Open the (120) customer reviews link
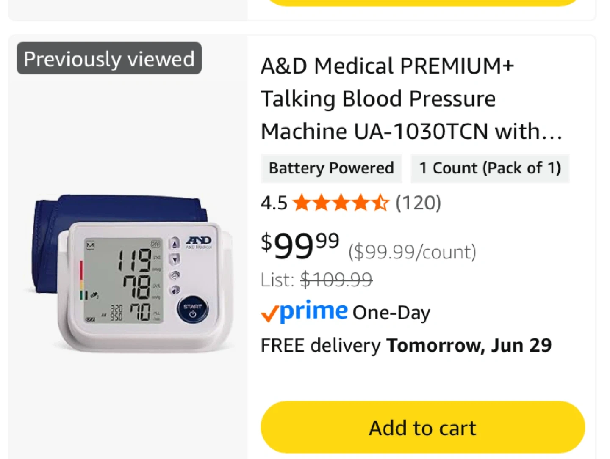Screen dimensions: 610x459 [418, 203]
